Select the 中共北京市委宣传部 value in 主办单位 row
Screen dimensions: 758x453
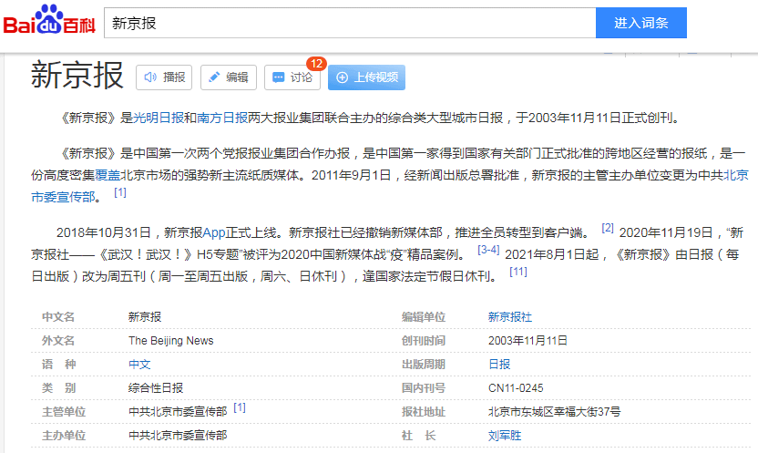point(178,435)
